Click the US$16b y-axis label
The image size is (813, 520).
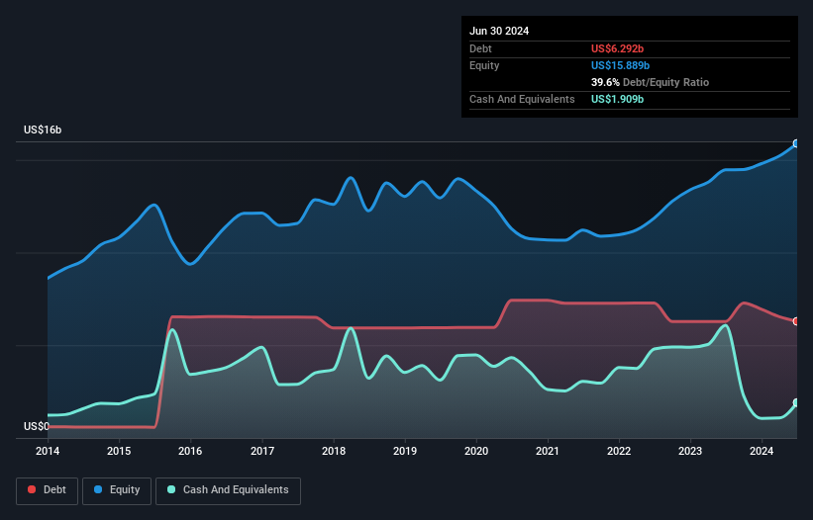43,130
